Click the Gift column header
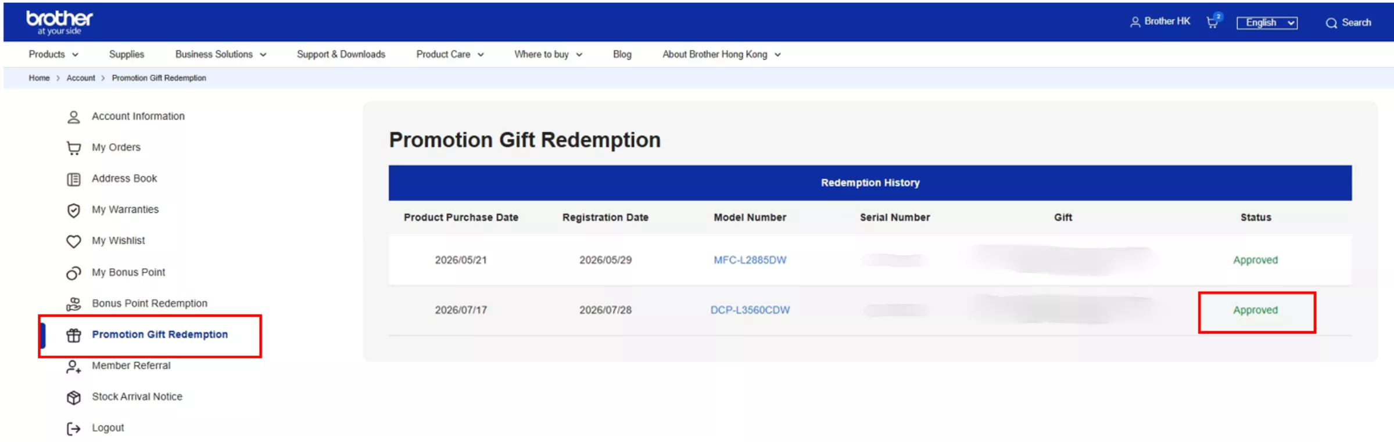Image resolution: width=1394 pixels, height=442 pixels. pyautogui.click(x=1063, y=218)
